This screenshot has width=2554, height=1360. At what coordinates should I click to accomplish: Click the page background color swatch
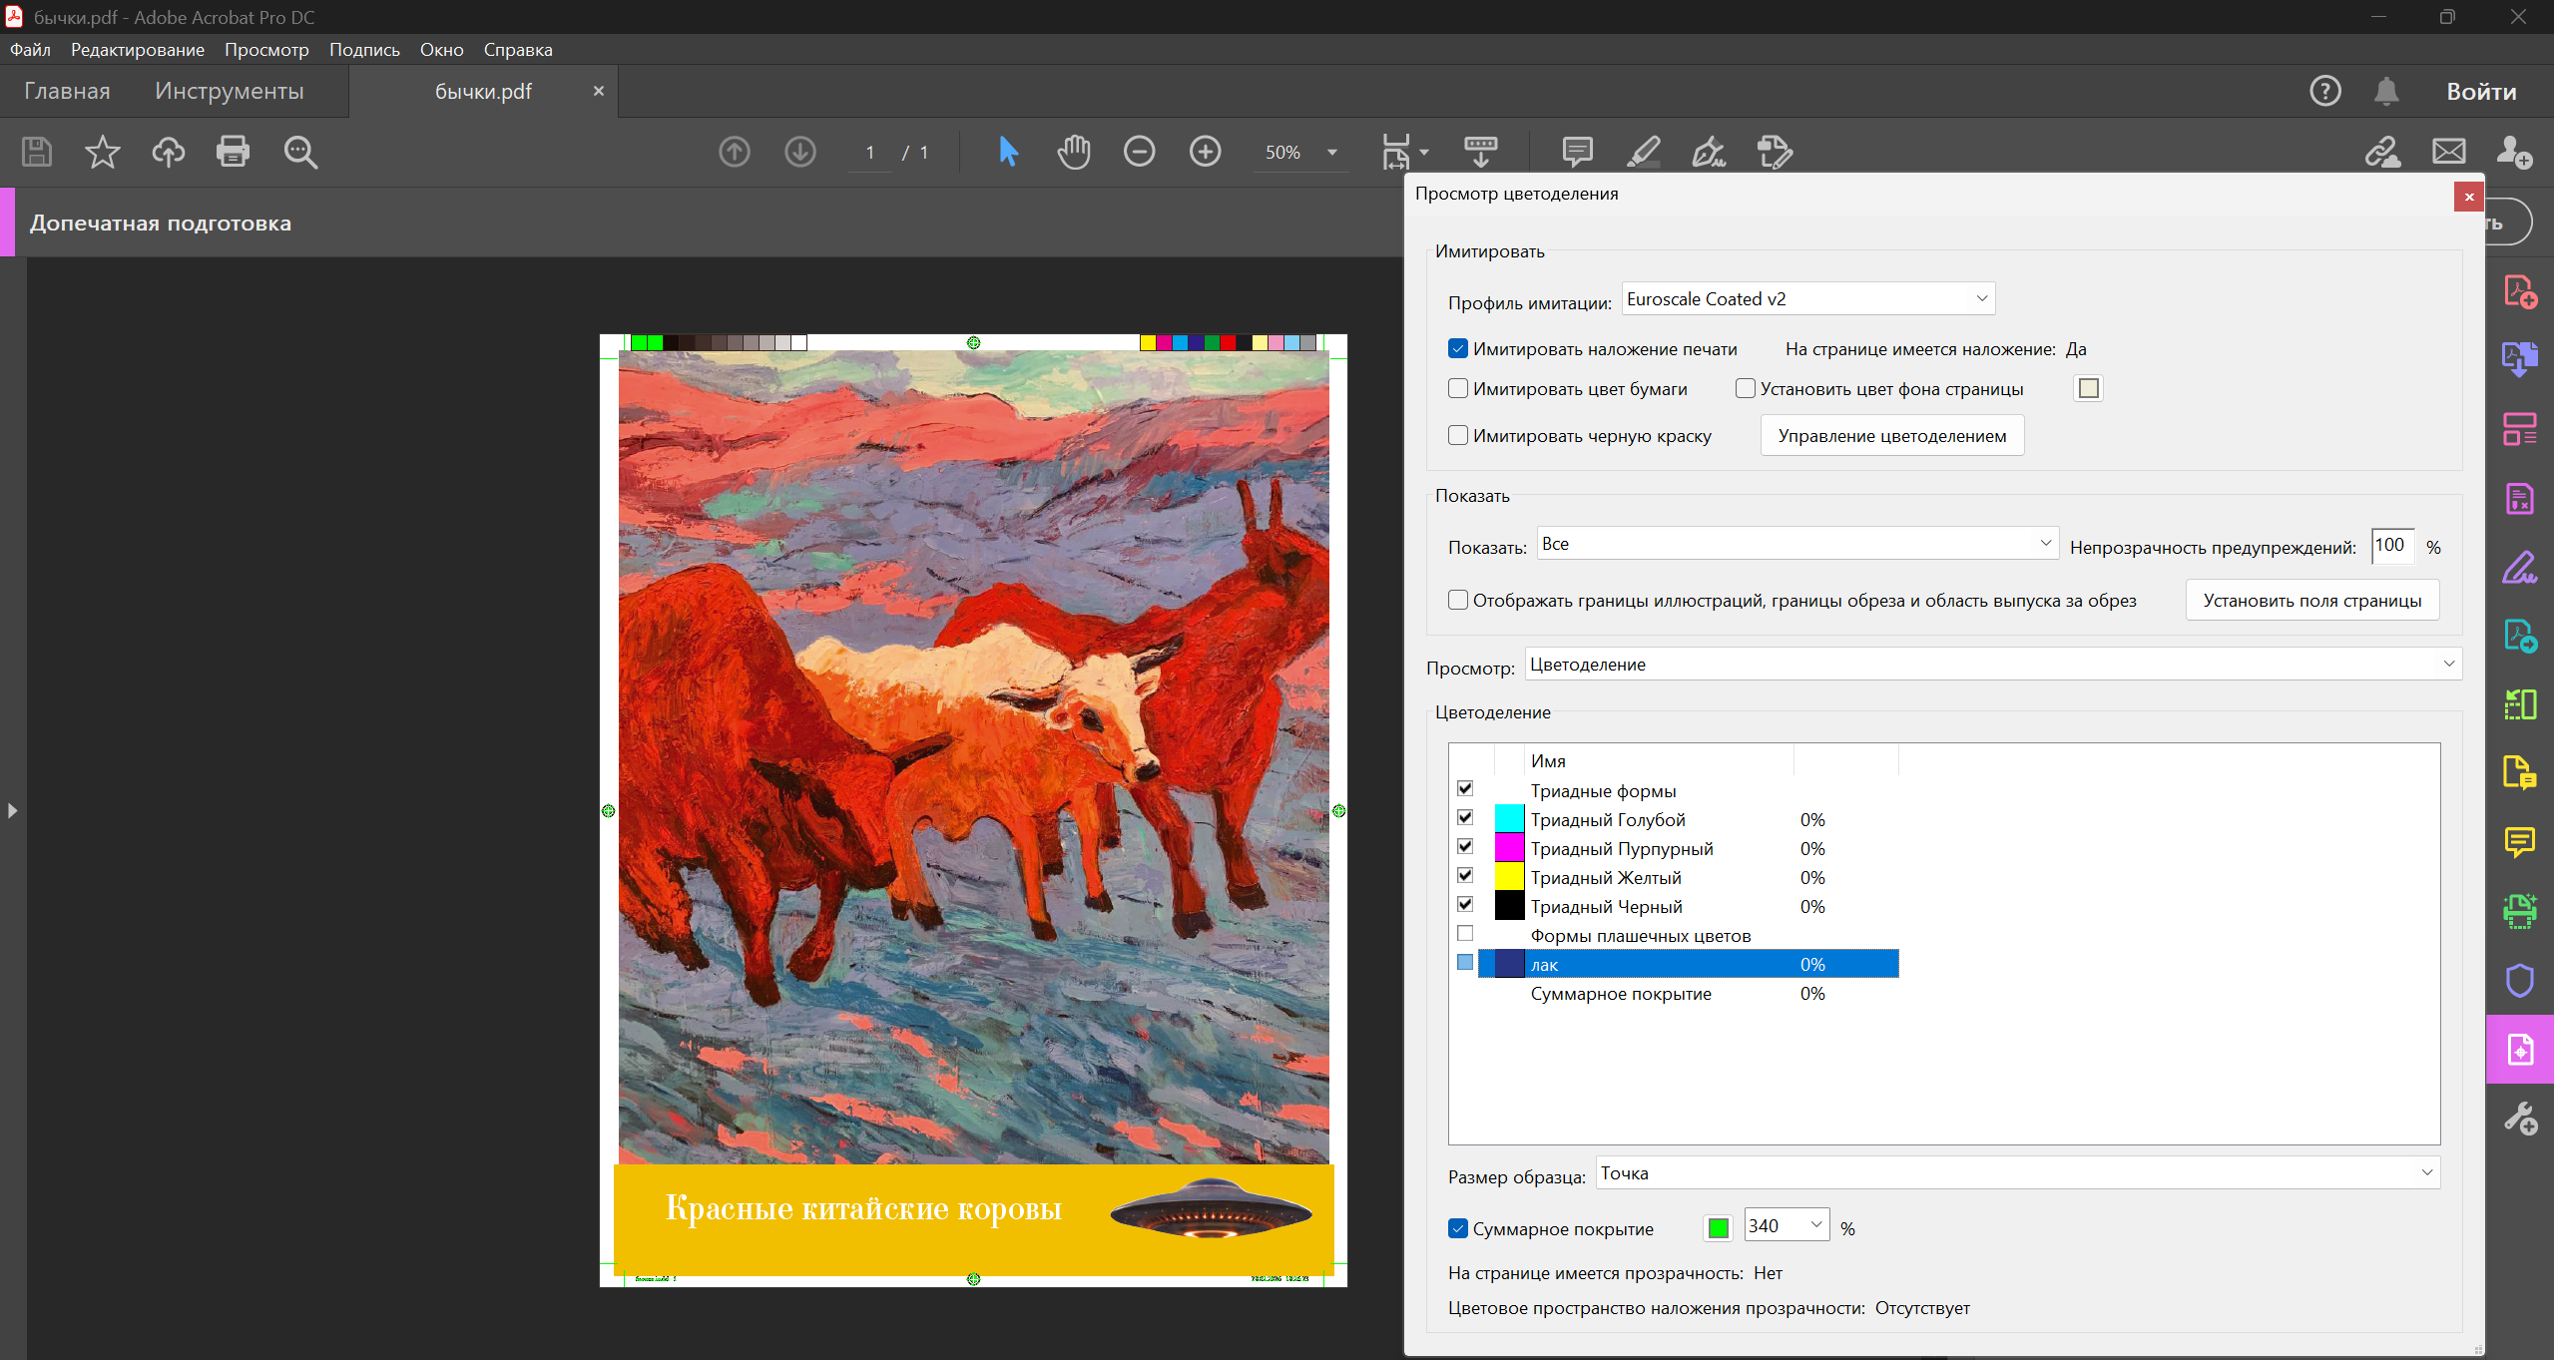(2088, 388)
